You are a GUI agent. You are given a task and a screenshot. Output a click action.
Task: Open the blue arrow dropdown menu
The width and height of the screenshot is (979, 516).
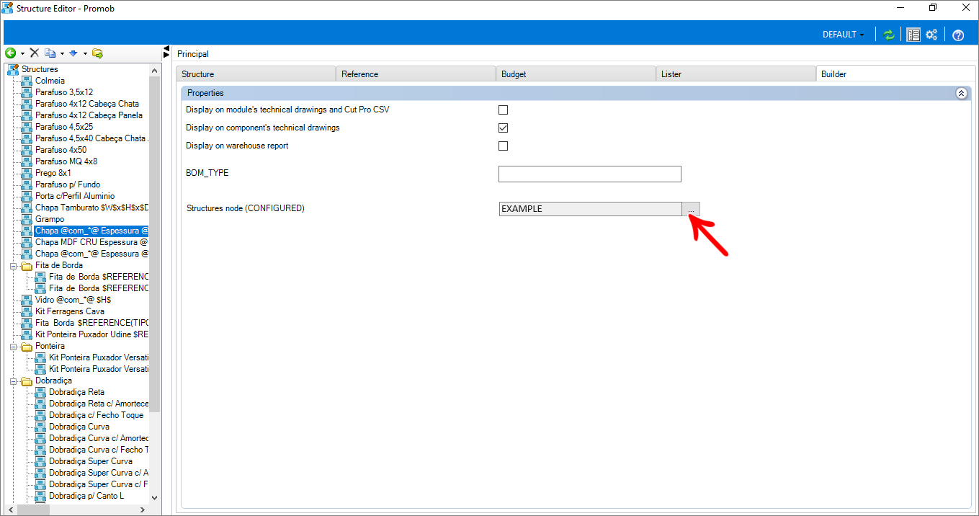tap(85, 53)
